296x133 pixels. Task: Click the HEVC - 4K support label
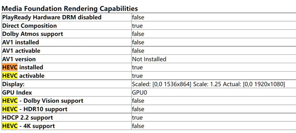tap(28, 126)
